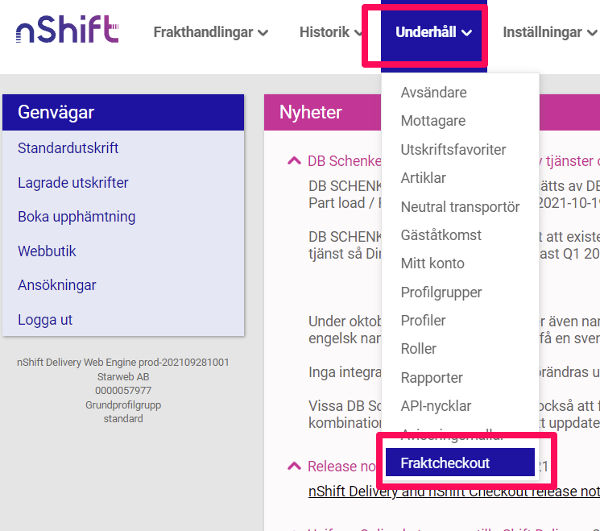Click the Standardutskrift shortcut link
The width and height of the screenshot is (600, 531).
pyautogui.click(x=68, y=147)
